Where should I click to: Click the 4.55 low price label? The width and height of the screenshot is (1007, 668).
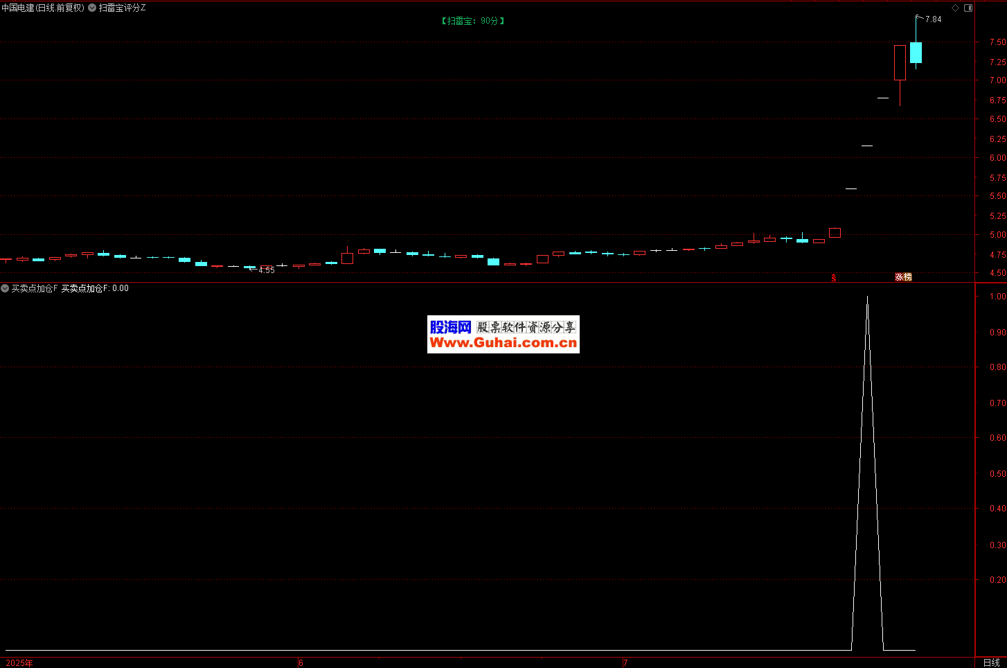click(x=267, y=270)
